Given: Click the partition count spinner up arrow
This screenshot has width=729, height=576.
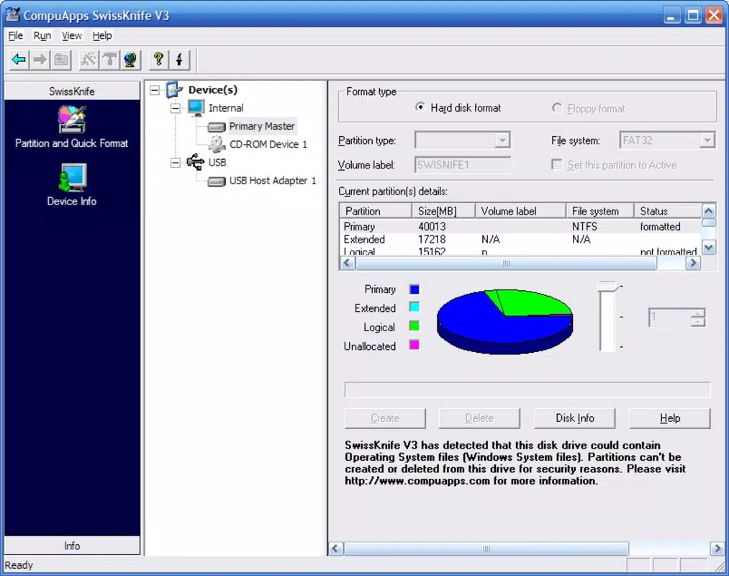Looking at the screenshot, I should [697, 313].
